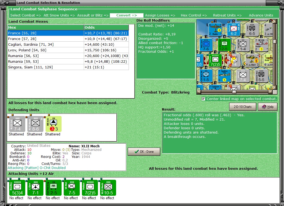This screenshot has height=206, width=284.
Task: Select the XLII Mech 10-5 attacking unit
Action: [x=108, y=188]
